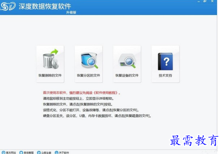Click text line starting with 硬盘分区丢失
This screenshot has width=222, height=154.
(x=97, y=115)
